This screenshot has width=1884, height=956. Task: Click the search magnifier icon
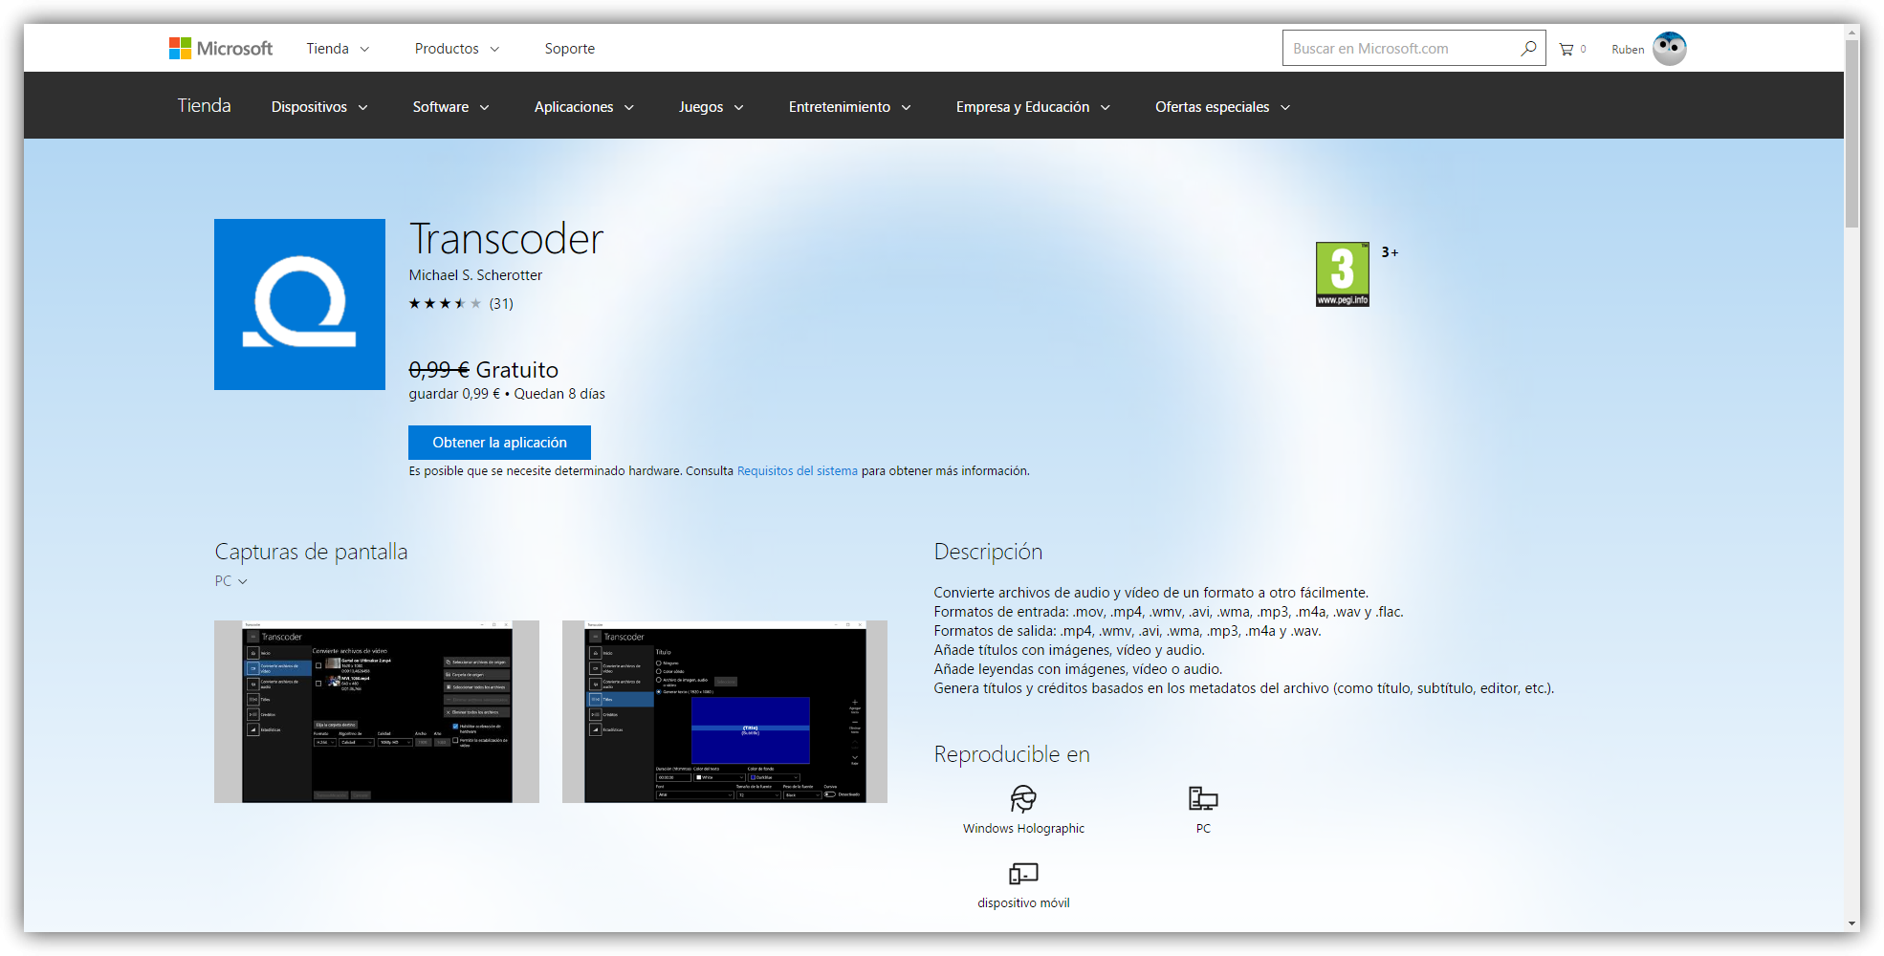tap(1528, 48)
